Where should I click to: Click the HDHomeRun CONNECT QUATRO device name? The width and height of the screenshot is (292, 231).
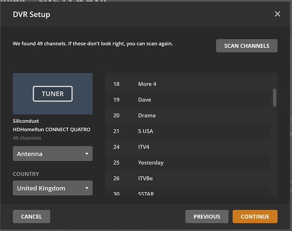(x=51, y=129)
